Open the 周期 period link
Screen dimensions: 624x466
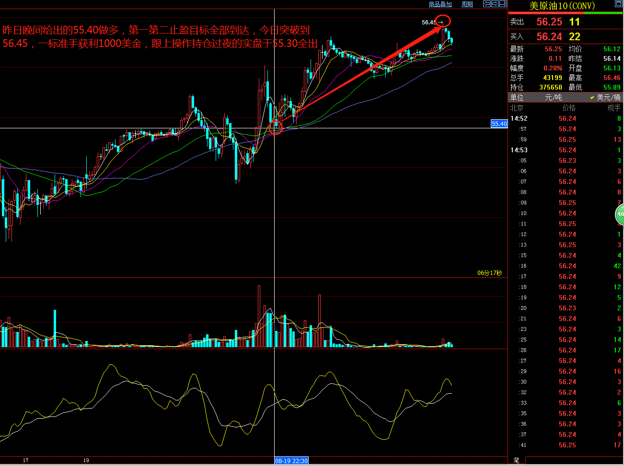point(467,4)
